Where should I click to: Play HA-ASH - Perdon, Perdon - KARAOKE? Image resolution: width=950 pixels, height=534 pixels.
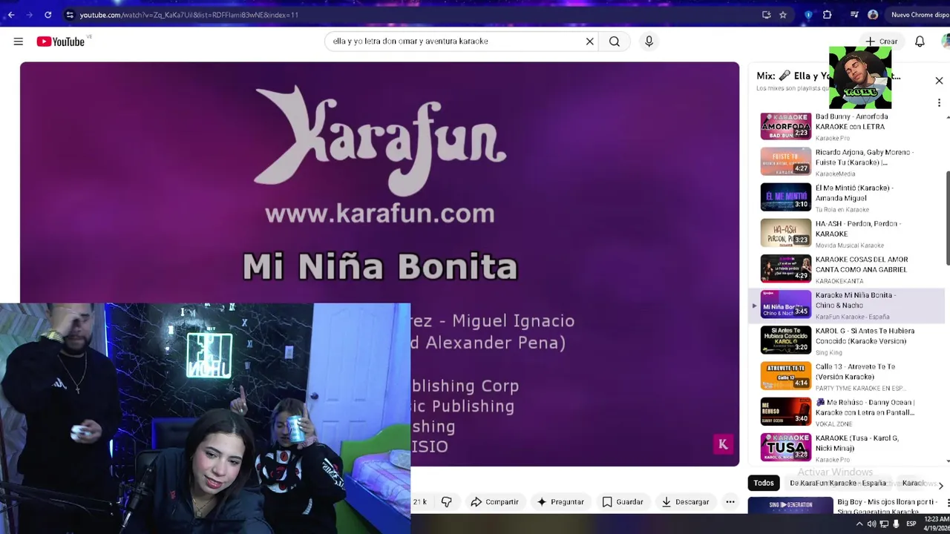pos(846,234)
